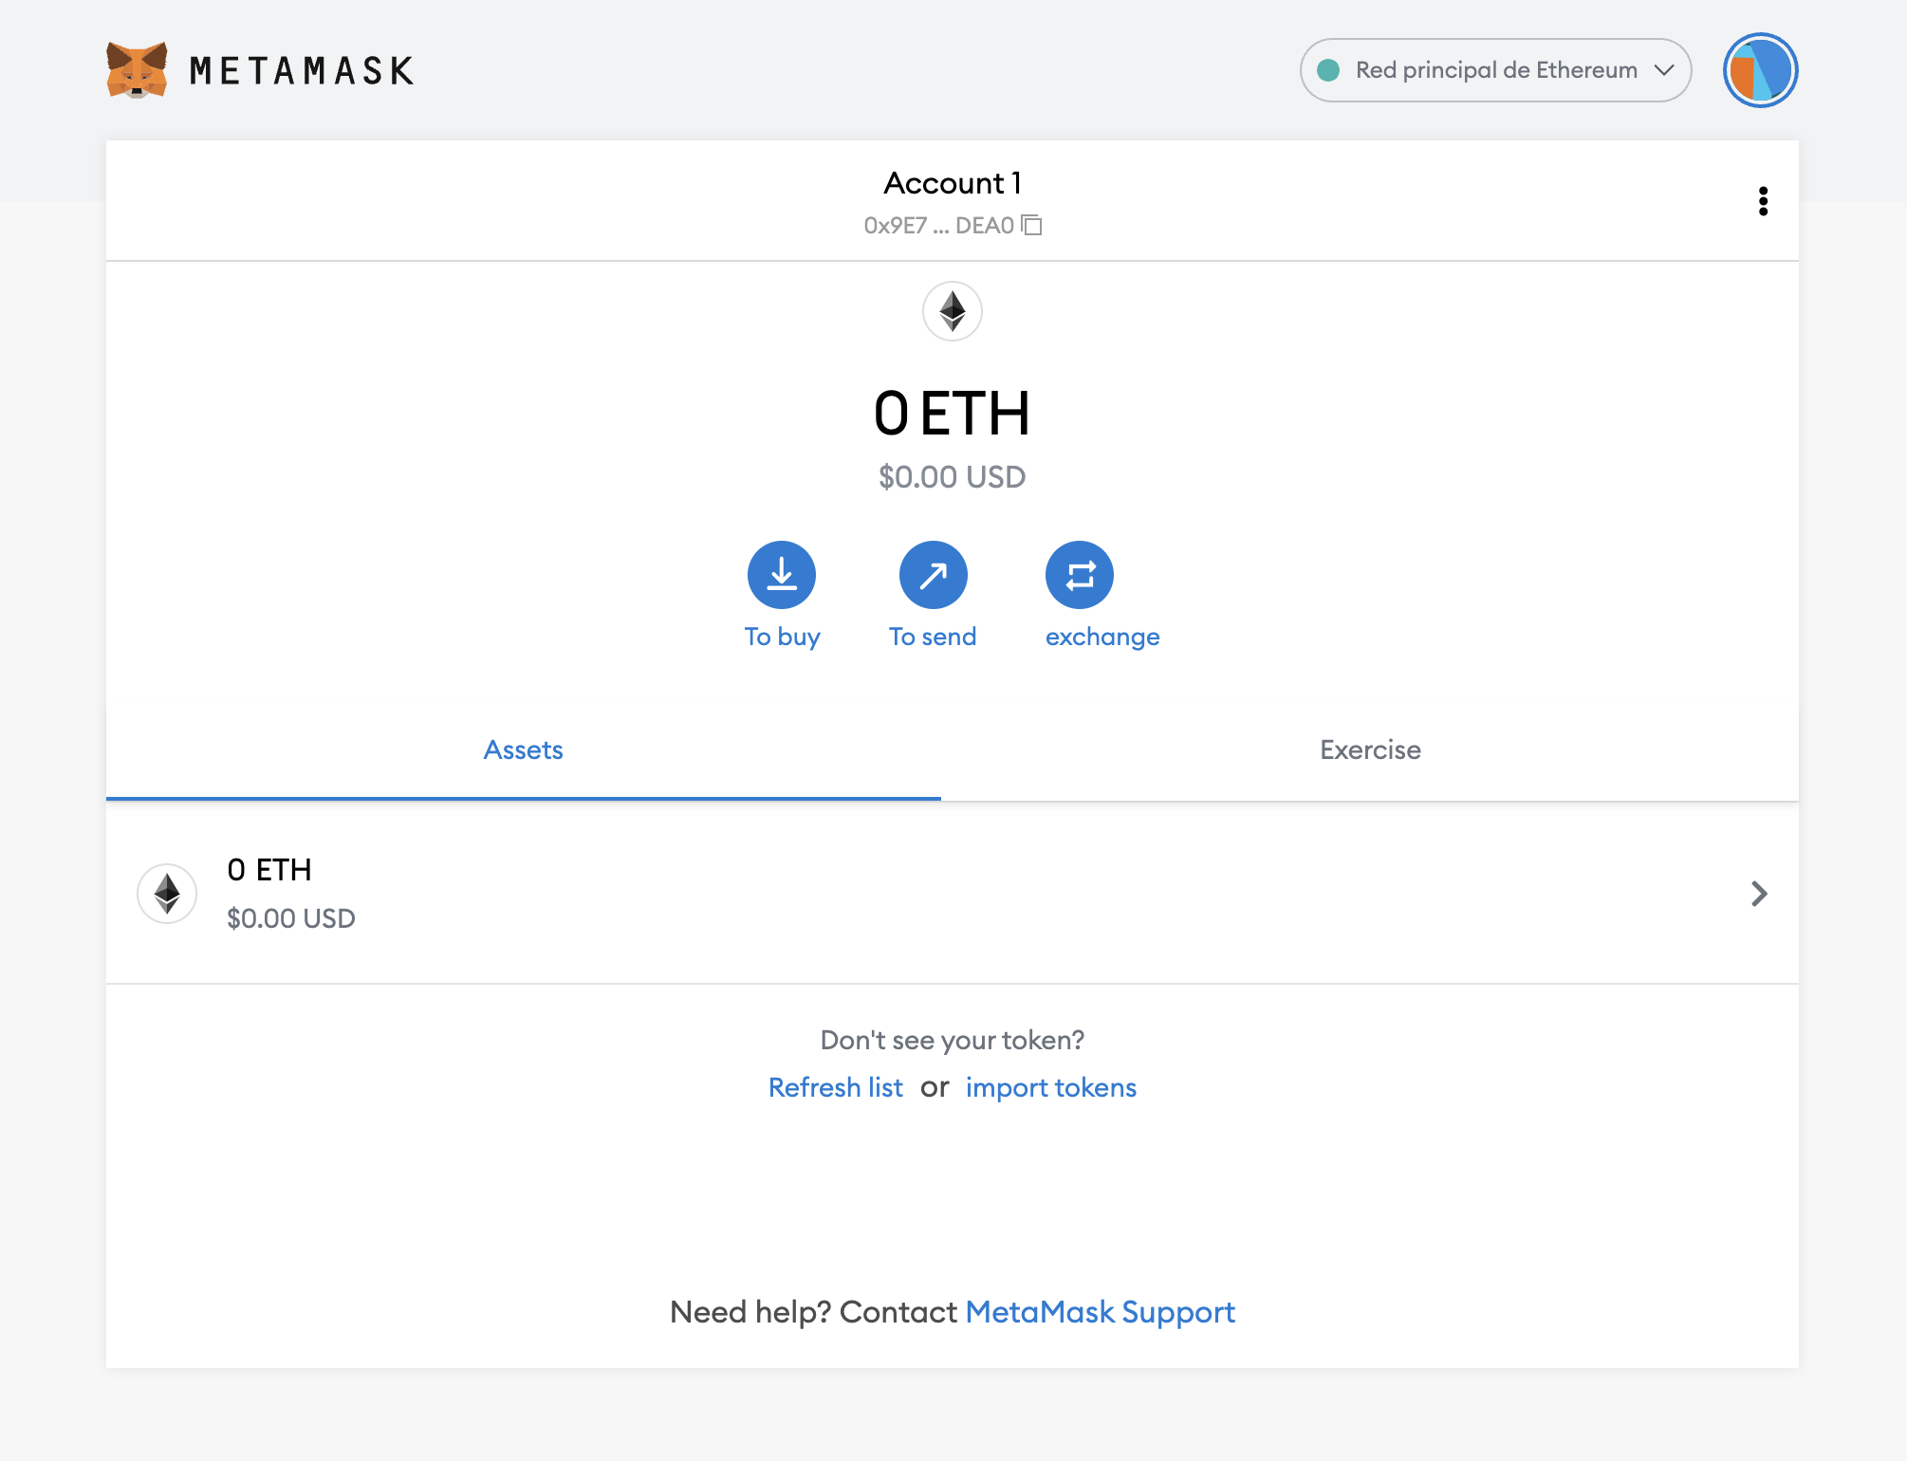Click the $0.00 USD text in the asset row
Image resolution: width=1907 pixels, height=1461 pixels.
click(x=291, y=918)
